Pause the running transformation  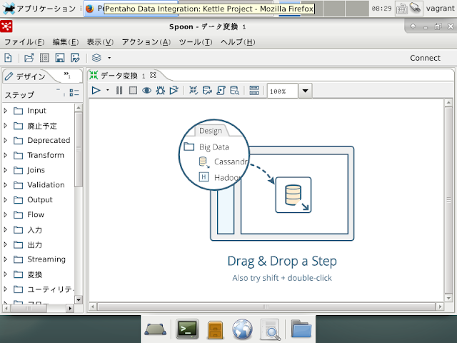point(119,91)
